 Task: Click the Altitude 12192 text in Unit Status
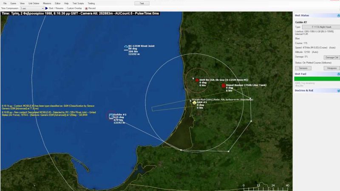point(306,52)
